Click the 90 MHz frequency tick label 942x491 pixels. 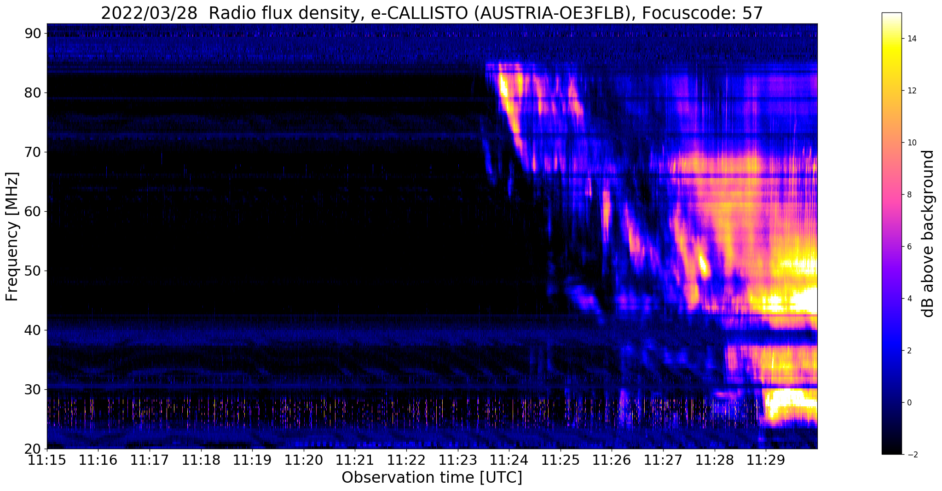pos(34,33)
